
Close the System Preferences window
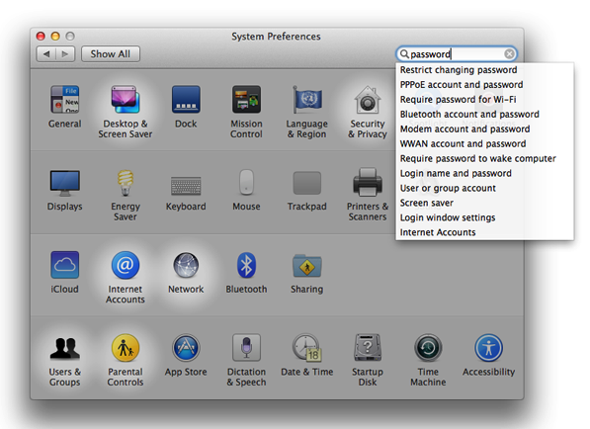click(41, 37)
